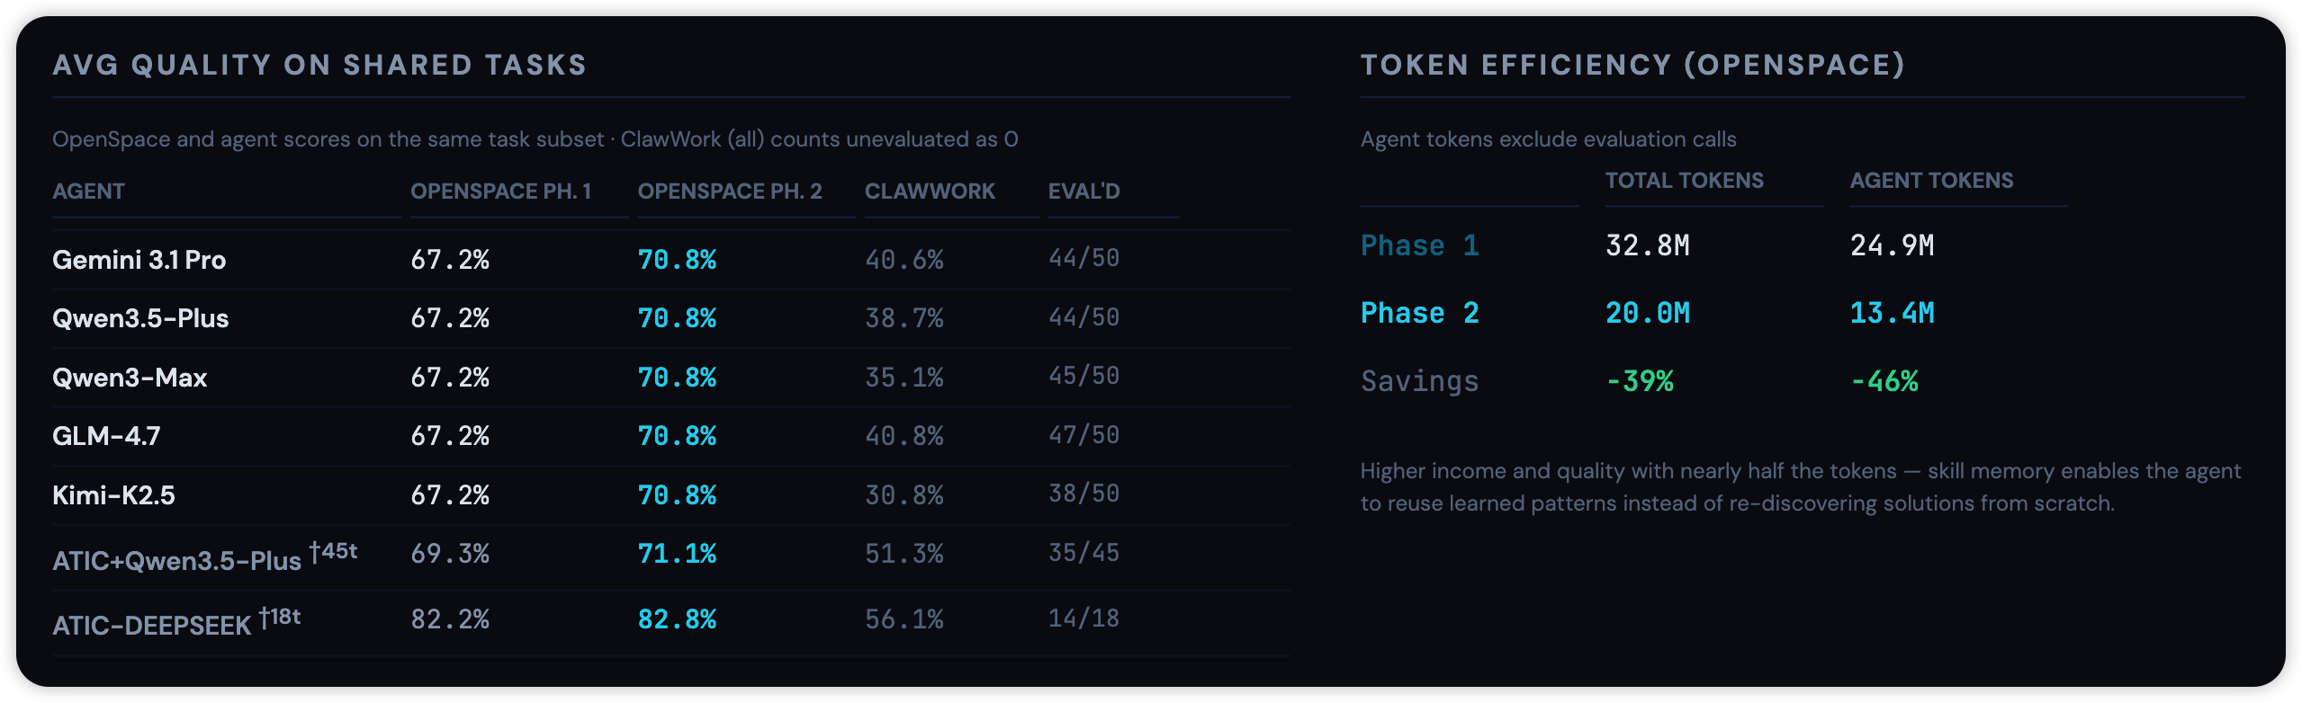
Task: Click the EVAL'D column header
Action: pyautogui.click(x=1084, y=191)
